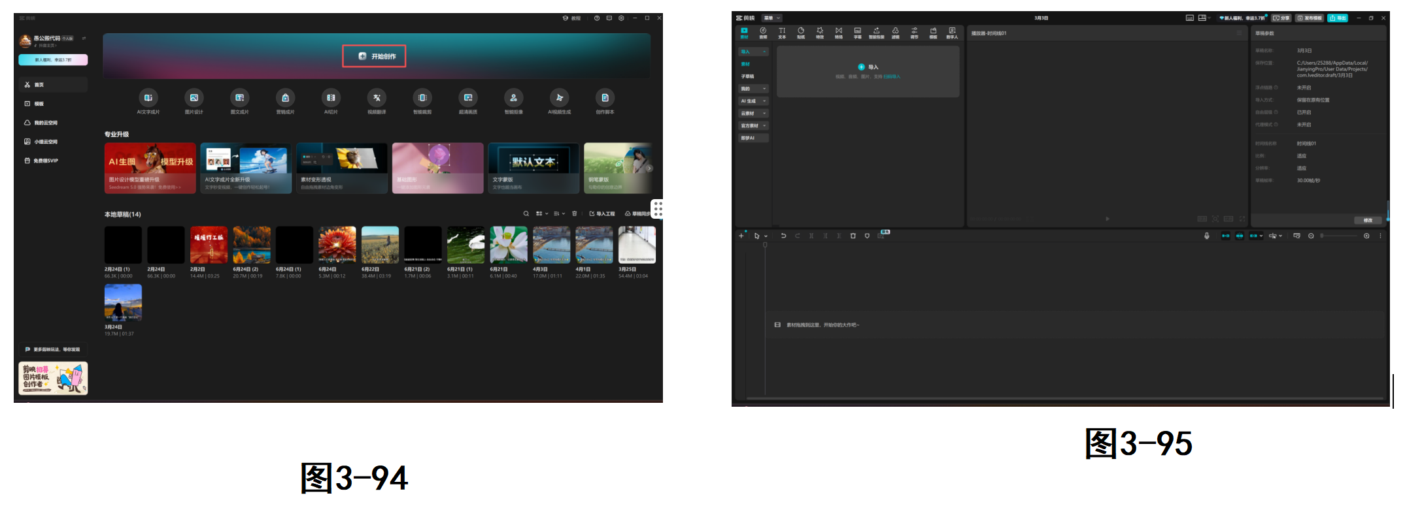The height and width of the screenshot is (521, 1422).
Task: Click the round 导入 plus button in the media area
Action: [x=861, y=67]
